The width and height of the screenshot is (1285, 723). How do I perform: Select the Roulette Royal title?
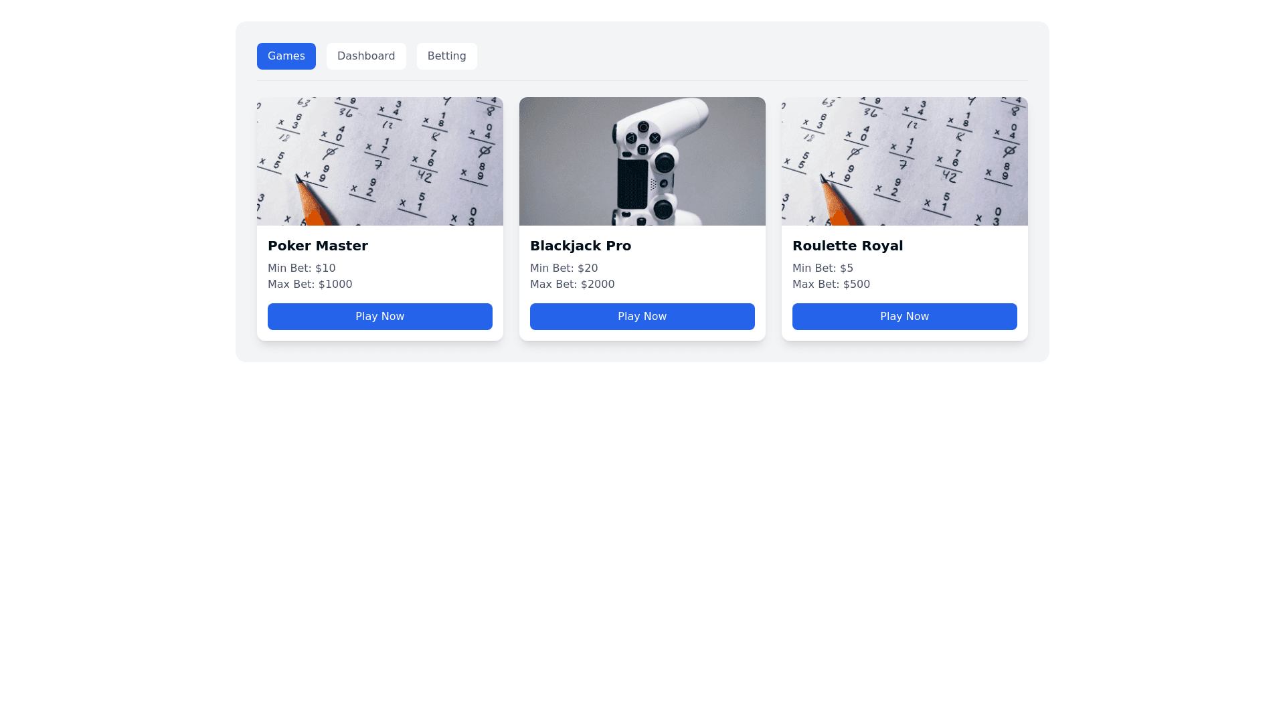click(x=847, y=246)
